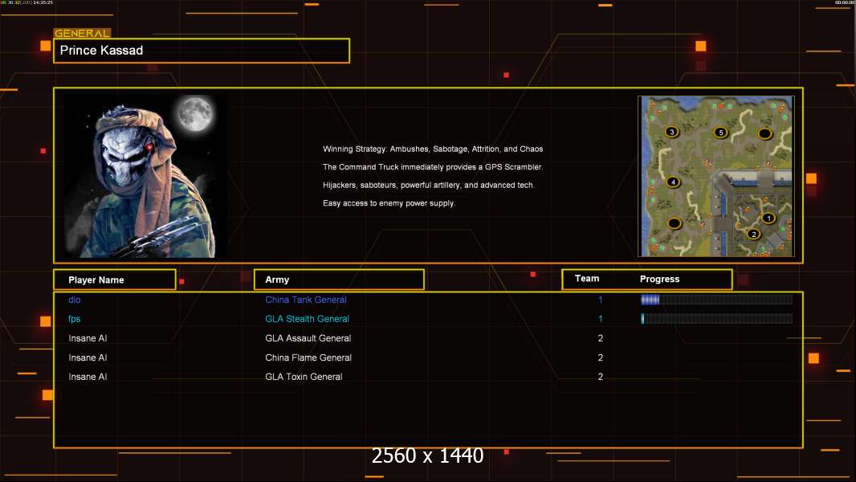The width and height of the screenshot is (856, 482).
Task: Click the unnumbered marker beside marker 5
Action: point(764,133)
